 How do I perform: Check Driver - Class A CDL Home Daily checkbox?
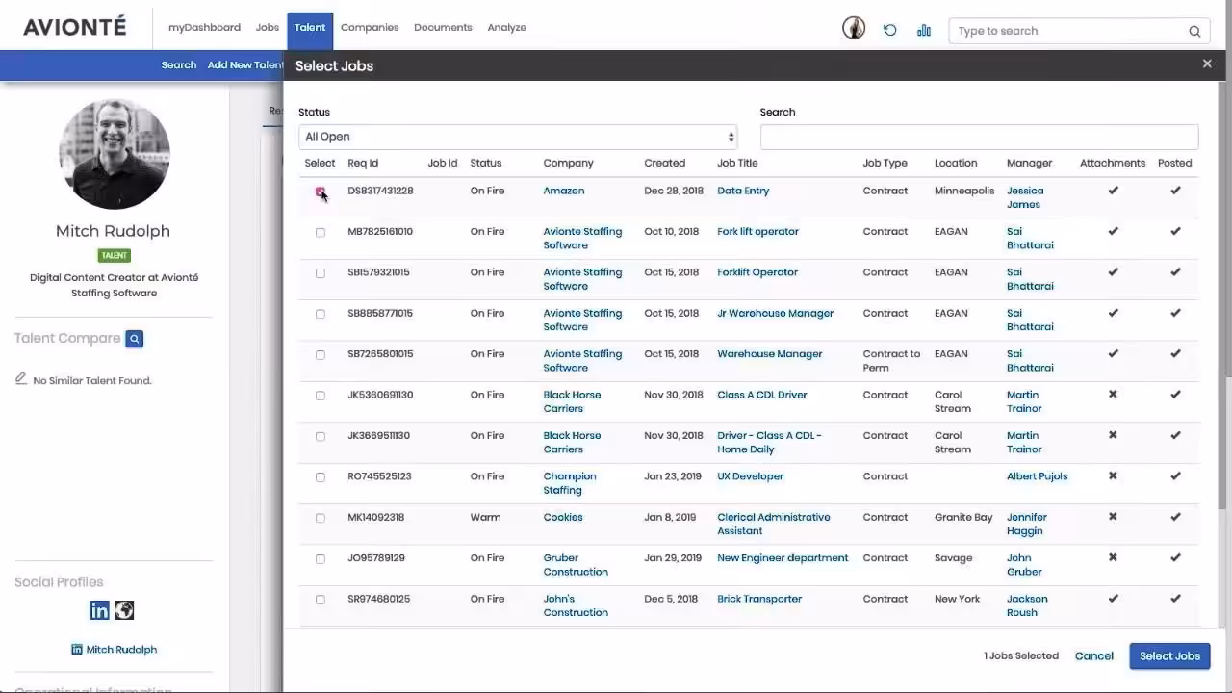tap(321, 436)
